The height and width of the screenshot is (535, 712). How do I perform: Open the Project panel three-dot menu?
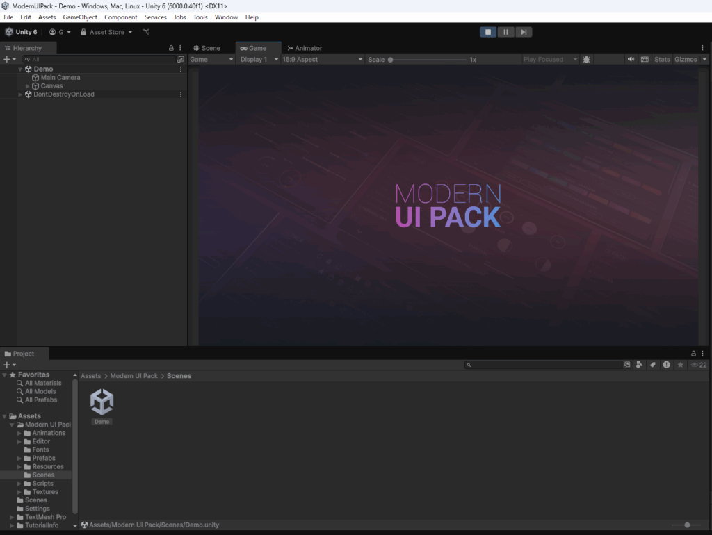click(702, 353)
